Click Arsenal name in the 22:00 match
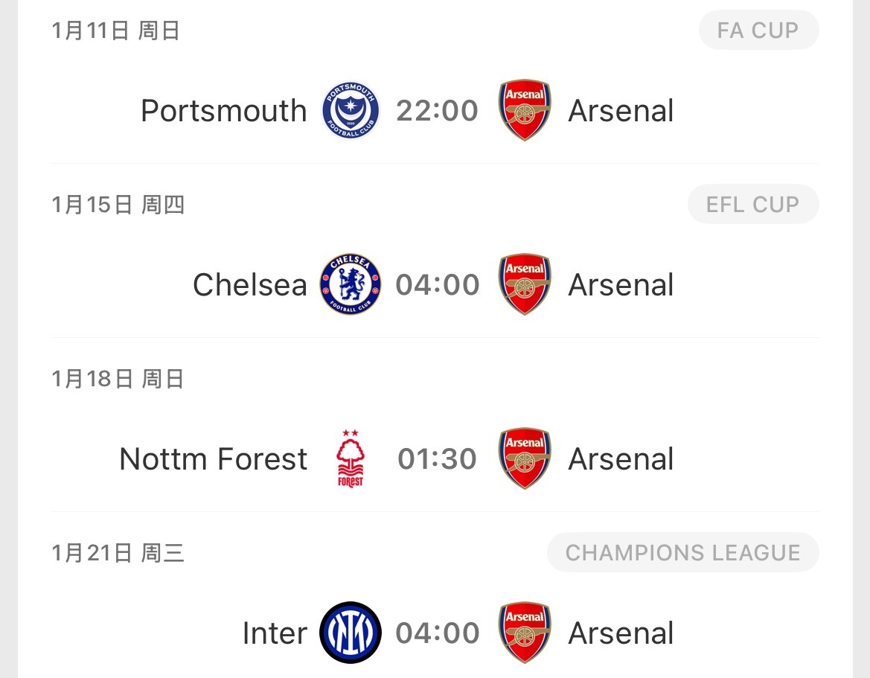The image size is (870, 678). (621, 111)
